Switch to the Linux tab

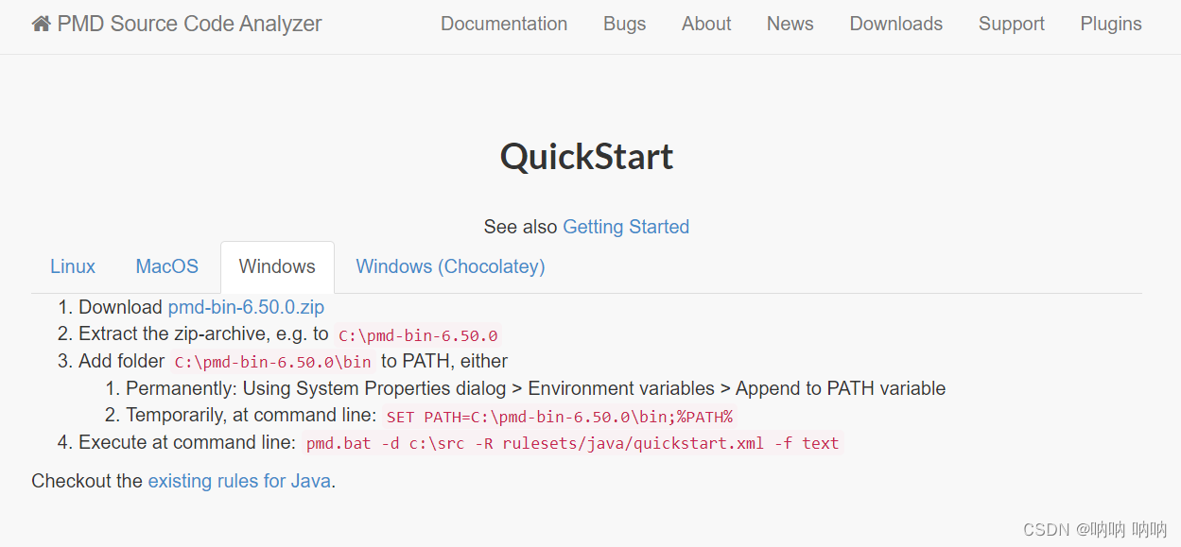pos(73,266)
